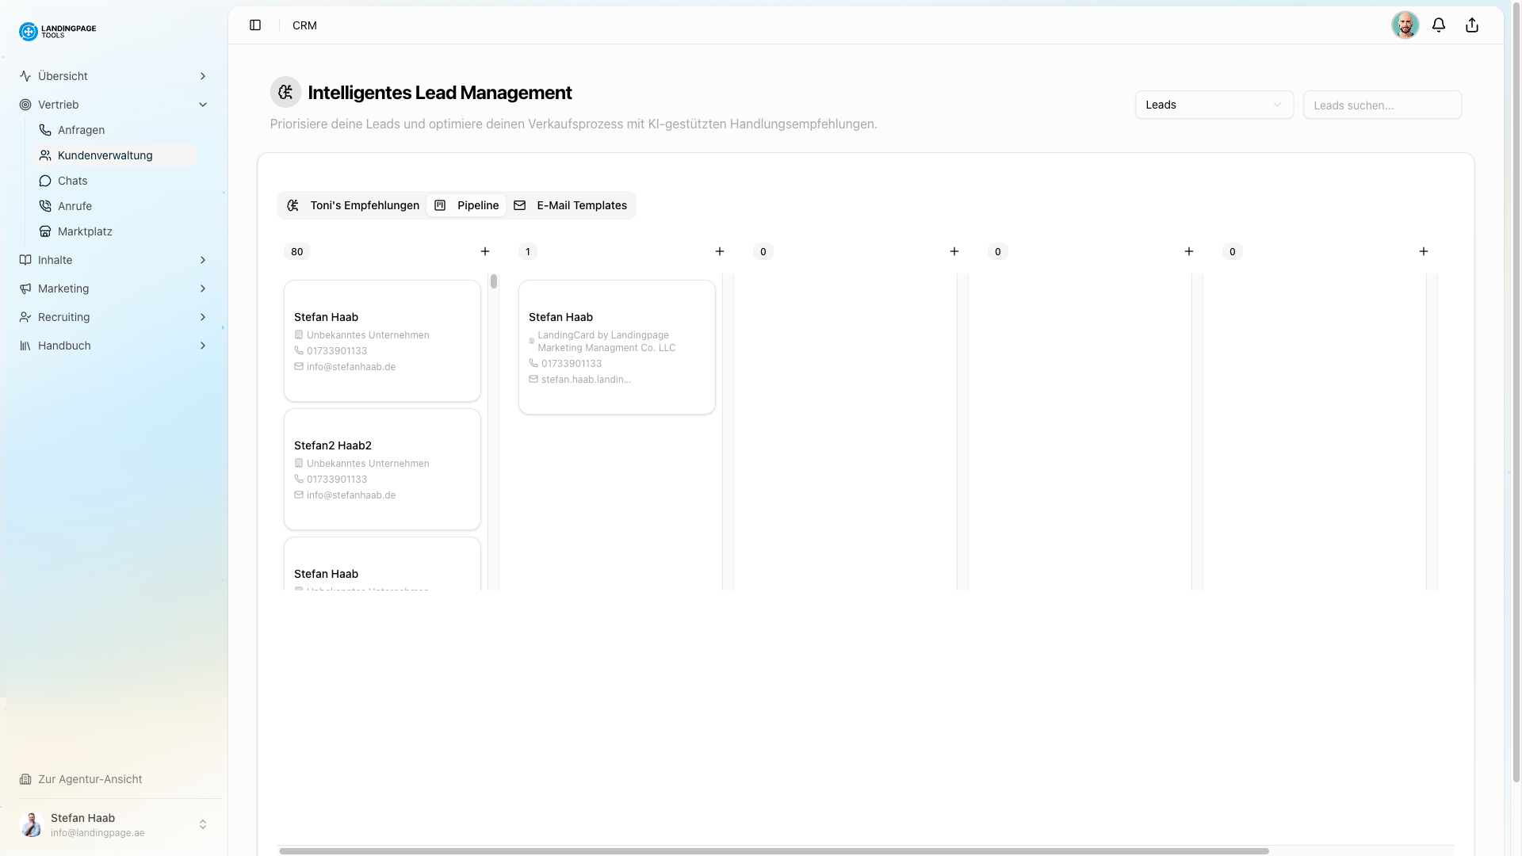Screen dimensions: 1522x856
Task: Click the Leads suchen search field
Action: [1382, 104]
